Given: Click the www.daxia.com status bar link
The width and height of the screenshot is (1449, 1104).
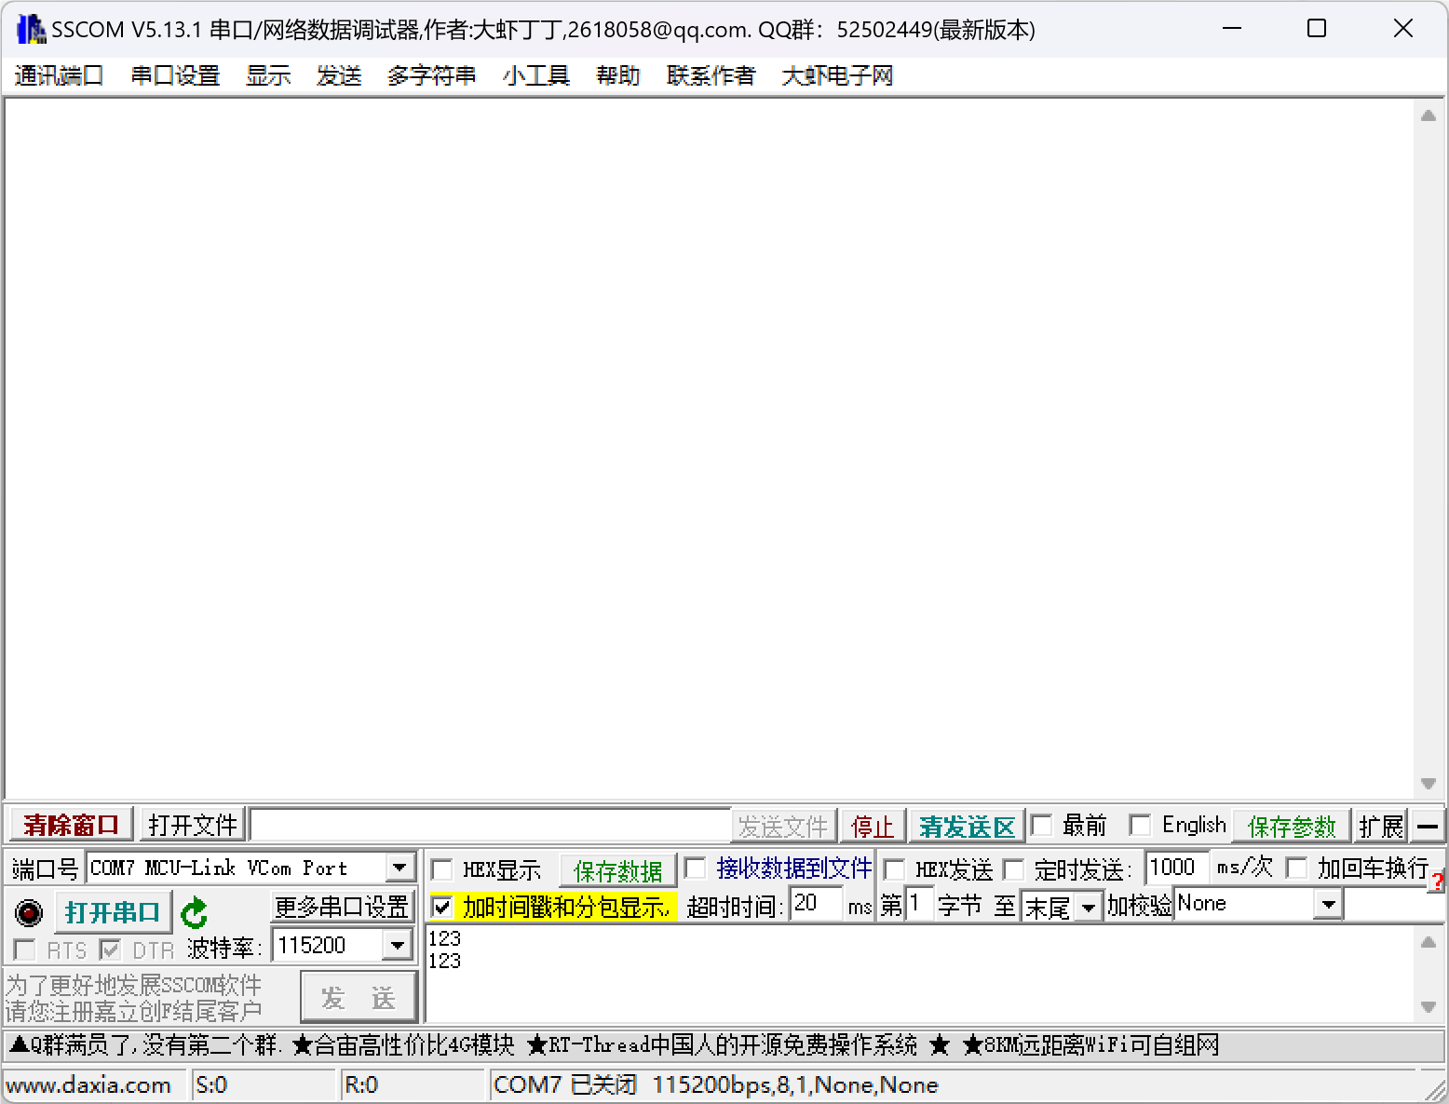Looking at the screenshot, I should pyautogui.click(x=88, y=1085).
